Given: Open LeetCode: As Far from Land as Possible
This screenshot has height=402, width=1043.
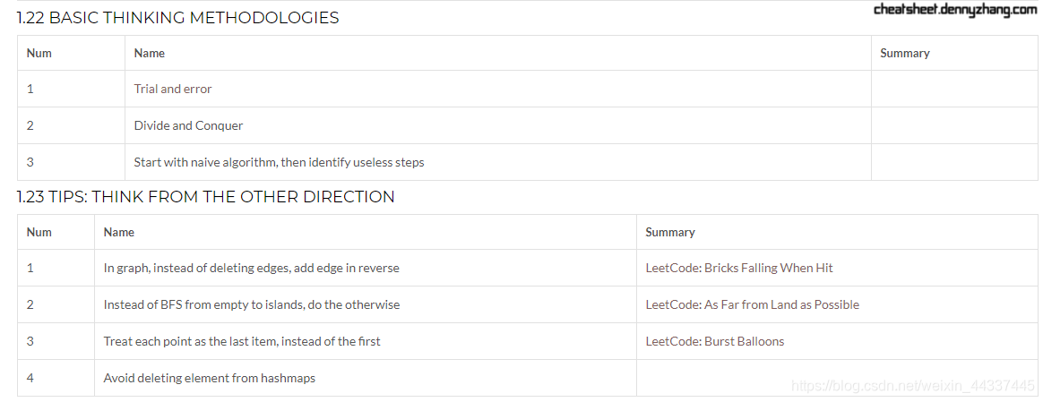Looking at the screenshot, I should click(752, 304).
